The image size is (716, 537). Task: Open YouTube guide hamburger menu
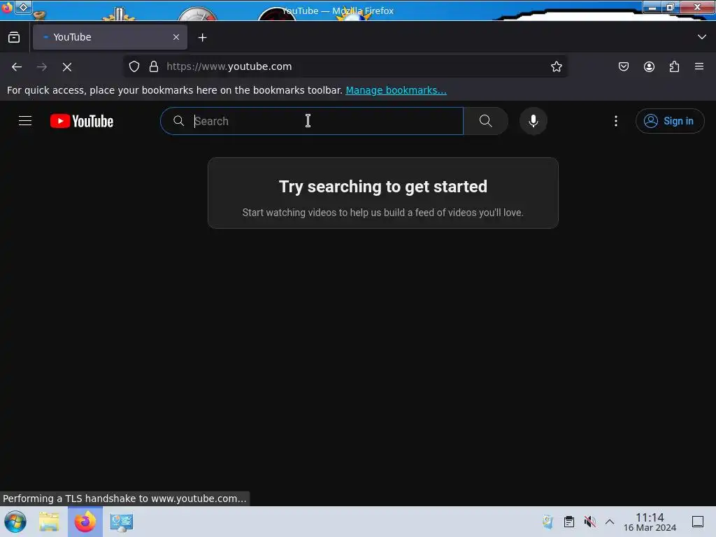click(25, 120)
